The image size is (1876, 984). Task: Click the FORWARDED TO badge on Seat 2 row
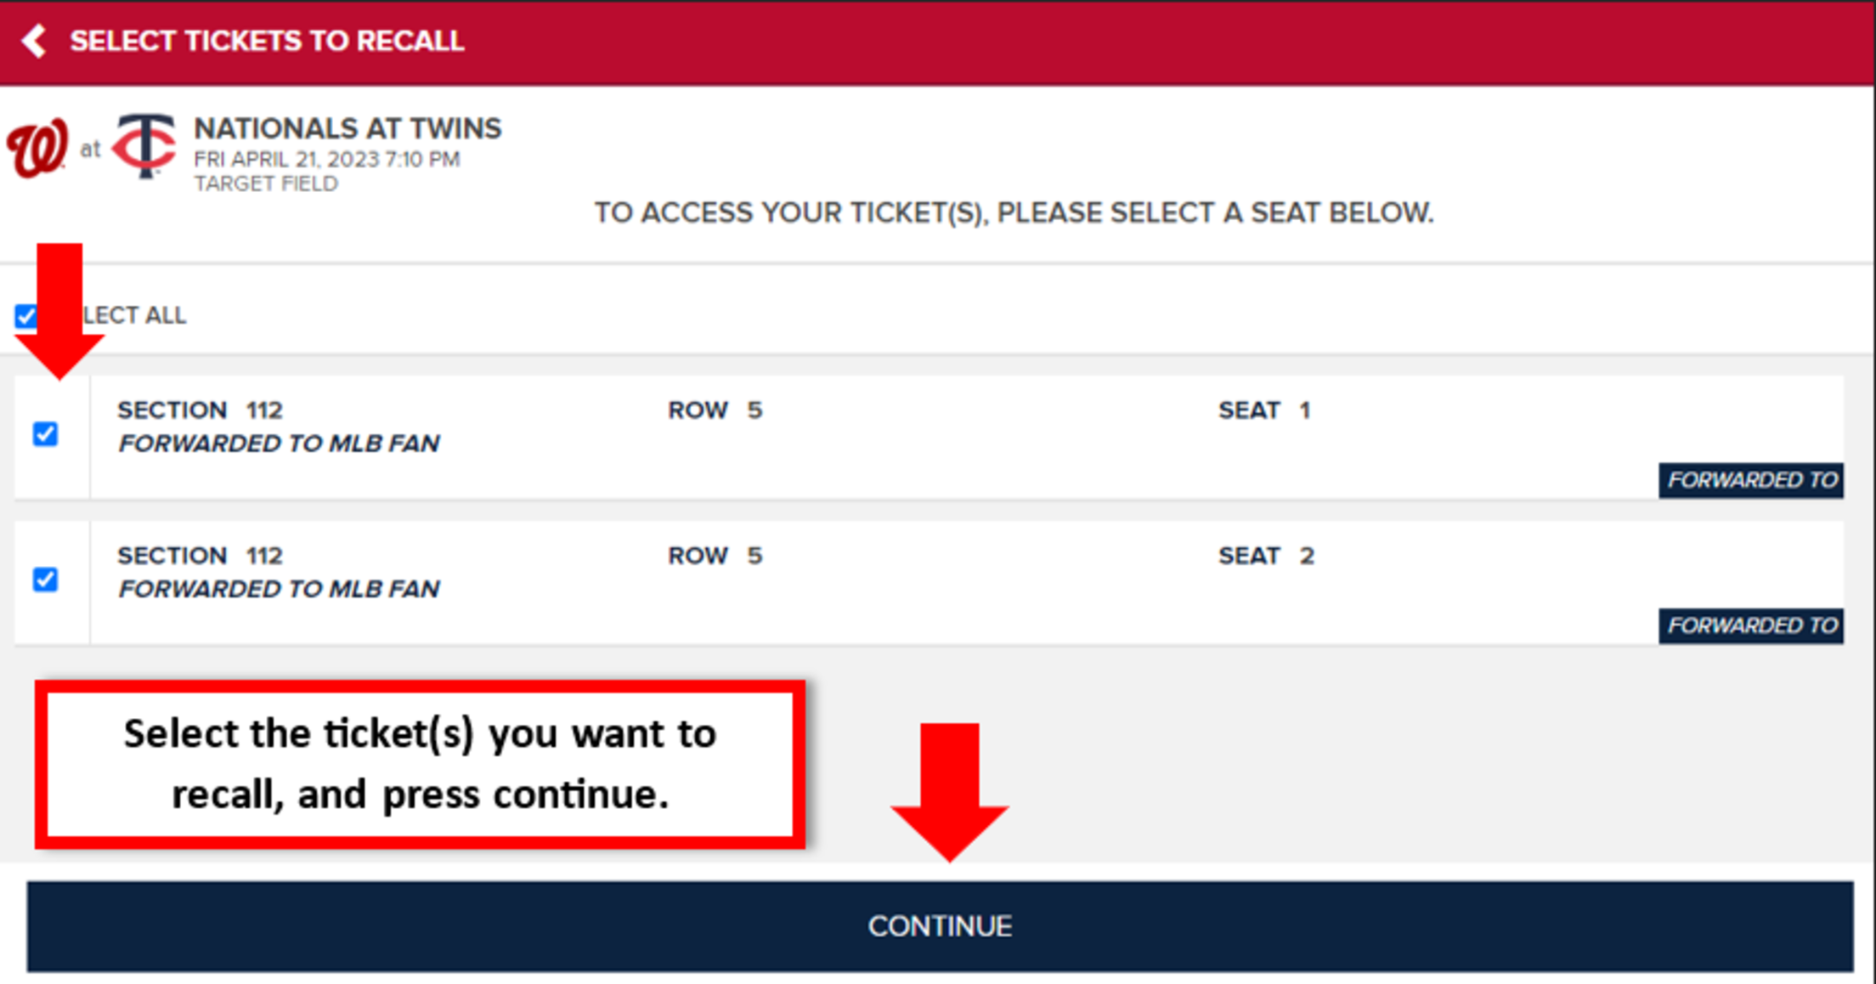[x=1750, y=625]
